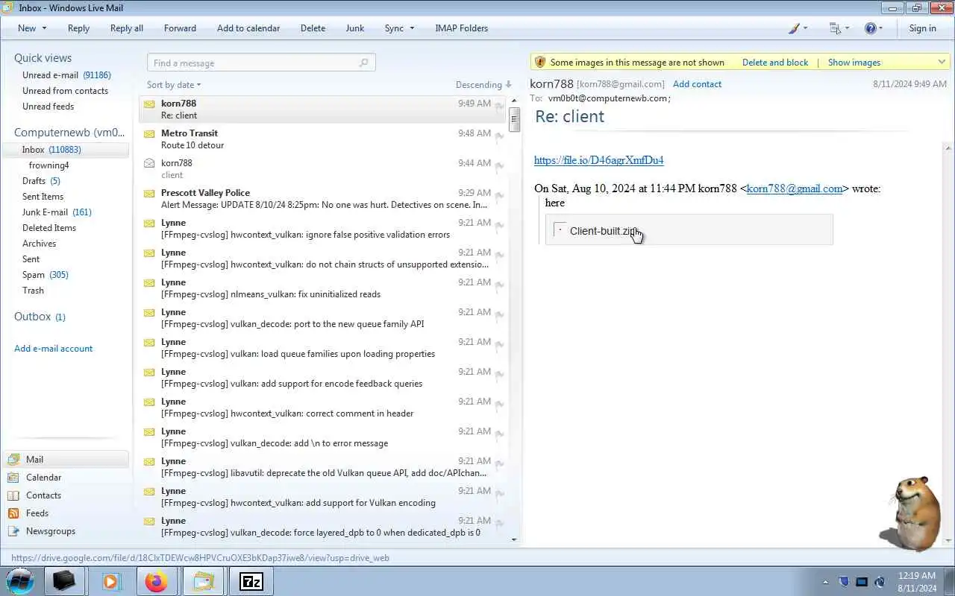Click the Show images link
Viewport: 955px width, 596px height.
coord(854,63)
